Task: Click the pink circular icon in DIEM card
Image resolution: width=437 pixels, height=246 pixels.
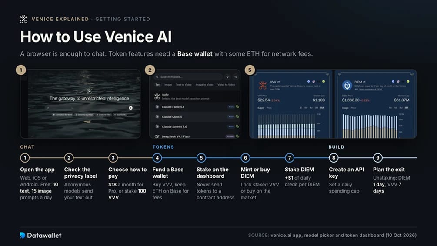Action: click(x=398, y=82)
